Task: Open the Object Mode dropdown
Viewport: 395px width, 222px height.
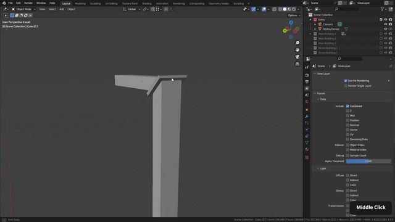Action: pos(23,9)
